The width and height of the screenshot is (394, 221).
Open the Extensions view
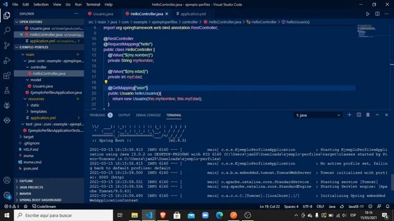click(x=7, y=76)
